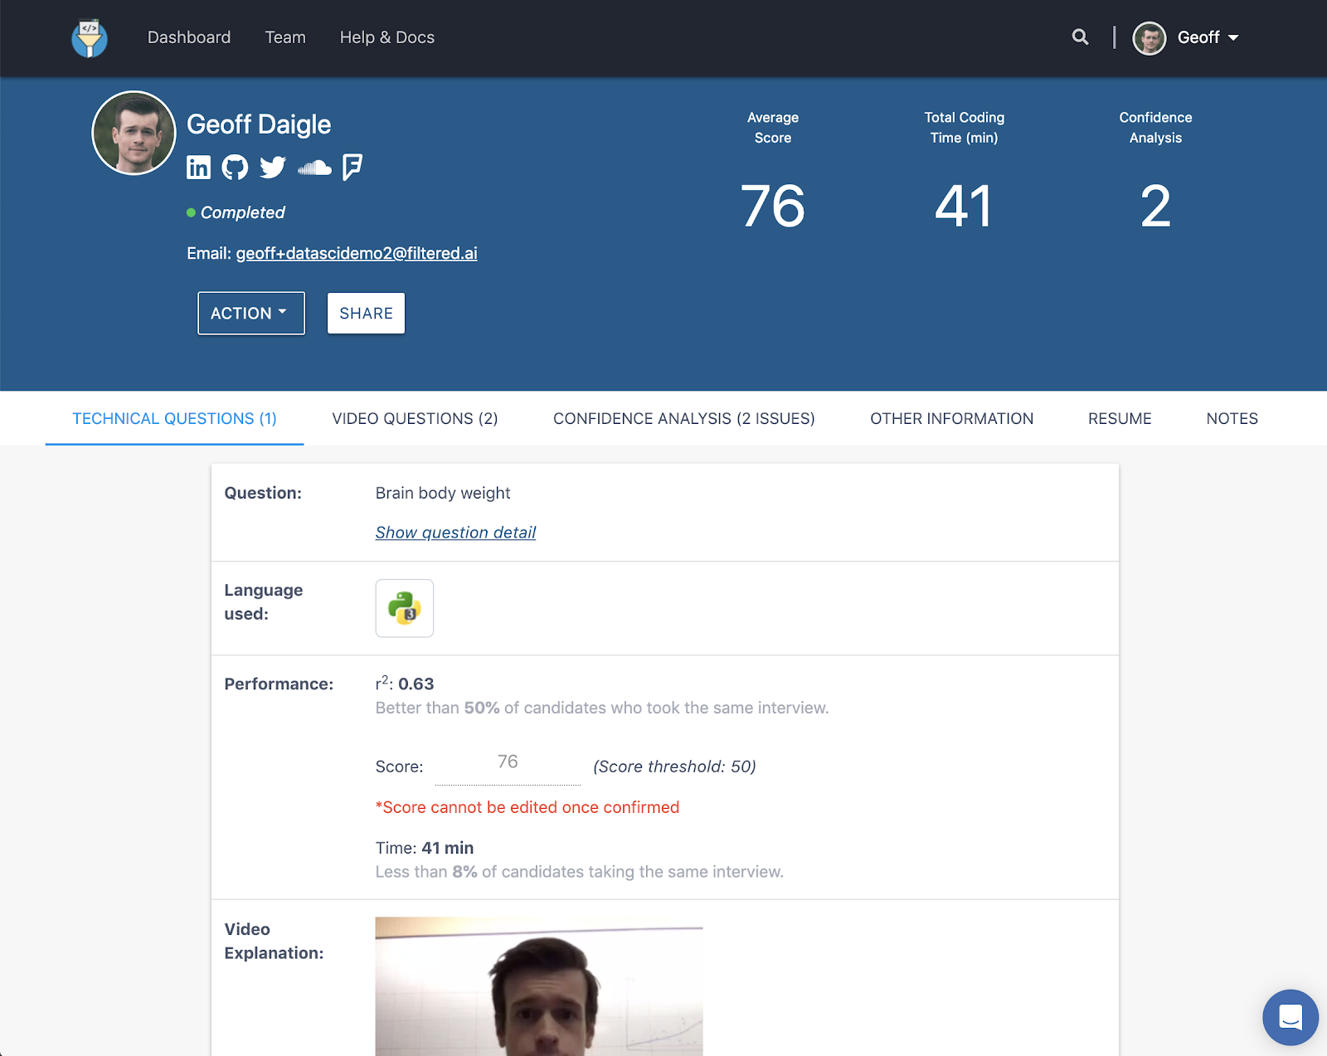
Task: Switch to Video Questions tab
Action: coord(415,419)
